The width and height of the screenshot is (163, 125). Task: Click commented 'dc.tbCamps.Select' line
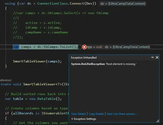coord(61,13)
